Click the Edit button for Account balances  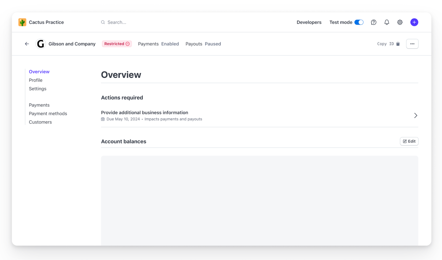(409, 141)
